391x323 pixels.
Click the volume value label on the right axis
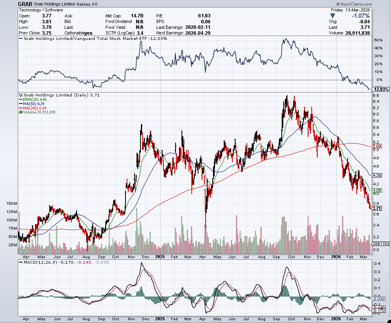coord(381,244)
